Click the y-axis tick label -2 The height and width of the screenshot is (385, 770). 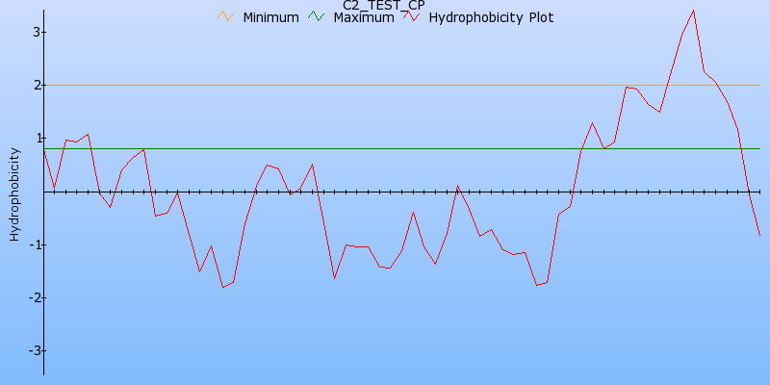(31, 297)
